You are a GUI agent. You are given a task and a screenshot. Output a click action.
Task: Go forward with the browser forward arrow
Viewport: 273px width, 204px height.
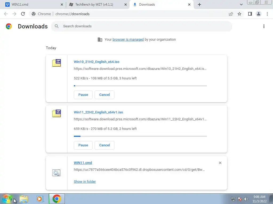(x=14, y=14)
